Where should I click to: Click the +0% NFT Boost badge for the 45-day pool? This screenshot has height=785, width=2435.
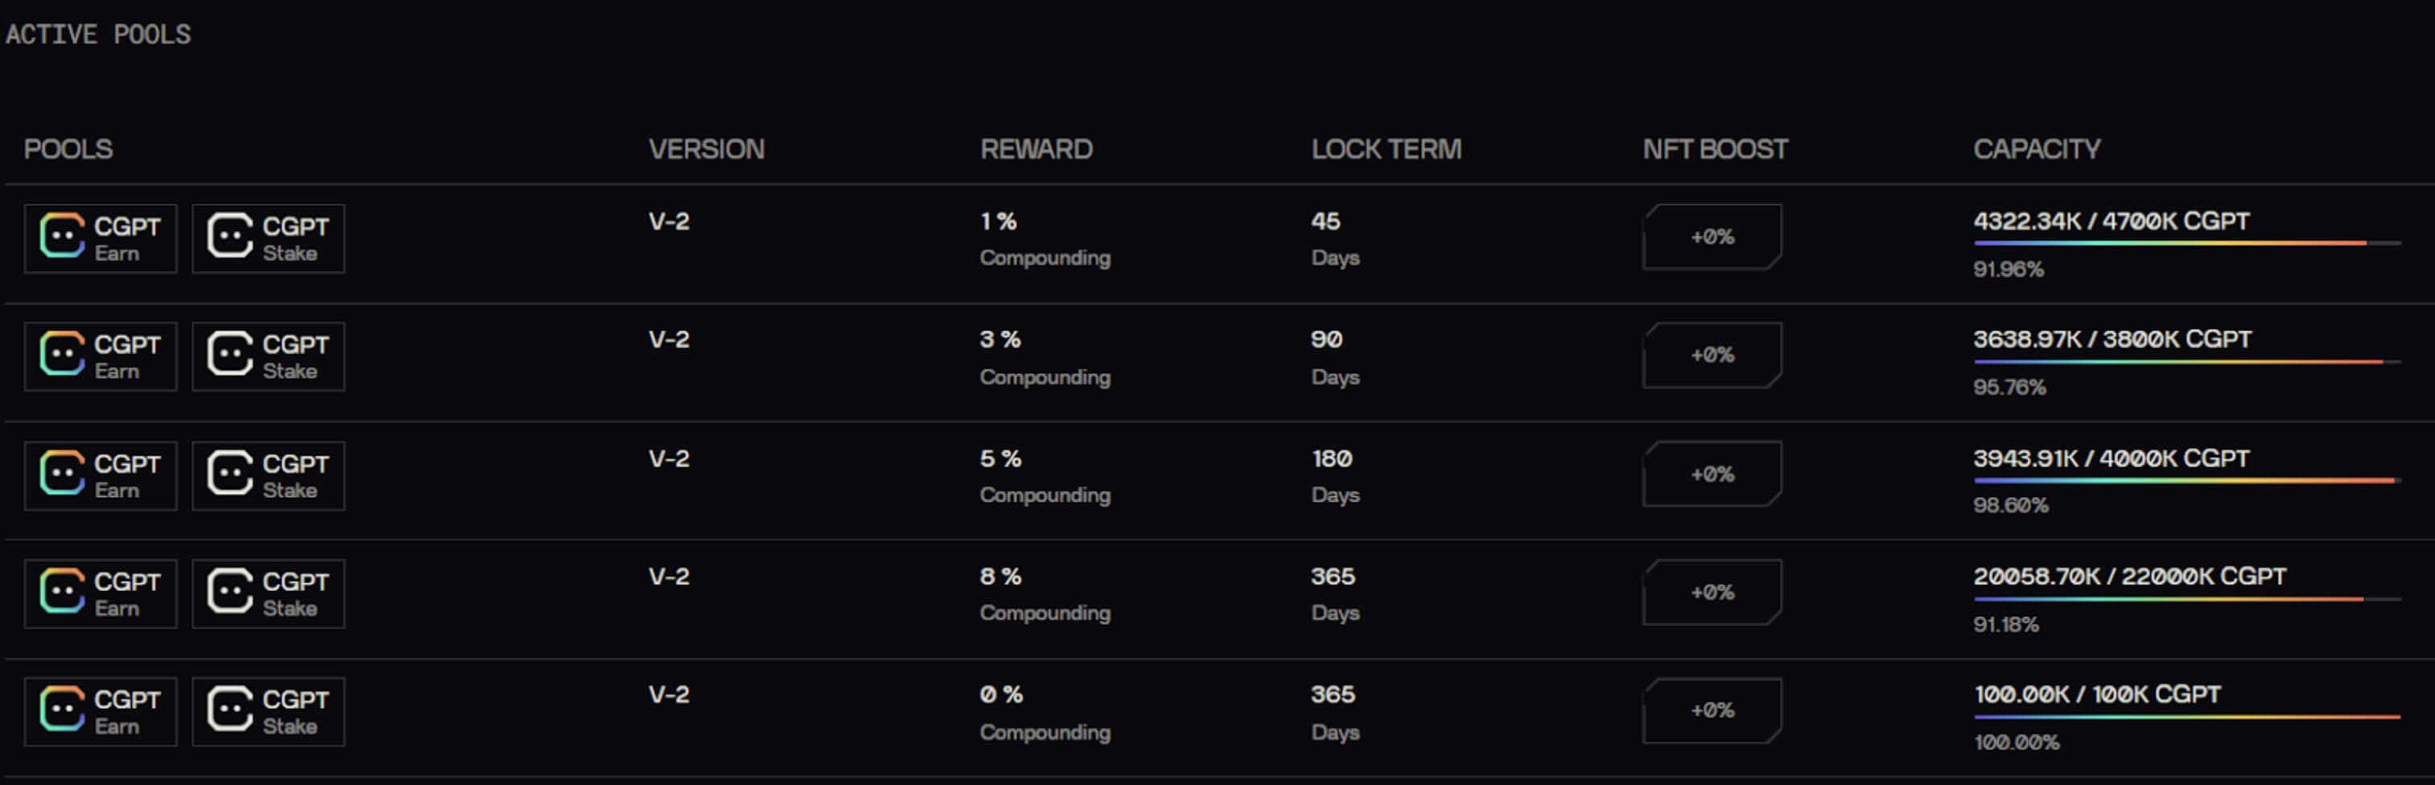click(x=1712, y=237)
